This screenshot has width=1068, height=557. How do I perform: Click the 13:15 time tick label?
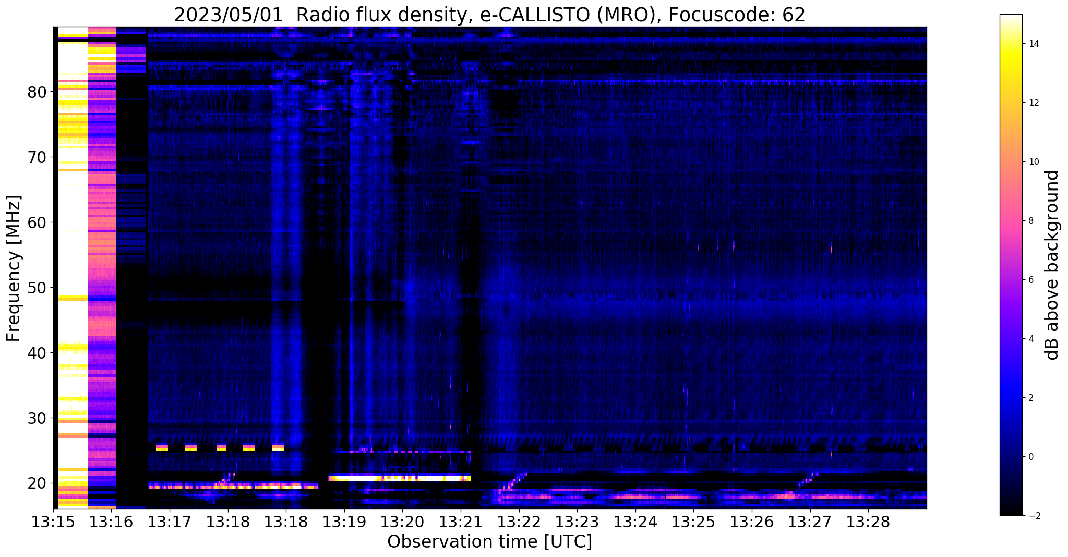pyautogui.click(x=53, y=522)
